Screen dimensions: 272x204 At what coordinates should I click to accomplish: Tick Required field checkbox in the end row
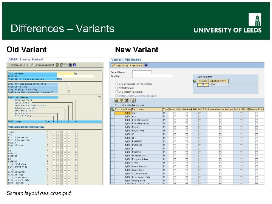click(256, 117)
